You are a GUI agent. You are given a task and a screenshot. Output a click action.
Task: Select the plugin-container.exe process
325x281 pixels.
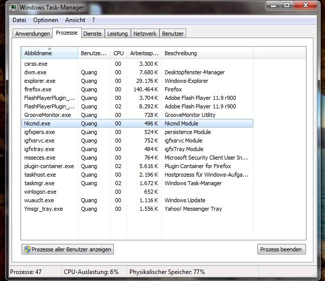(x=137, y=166)
